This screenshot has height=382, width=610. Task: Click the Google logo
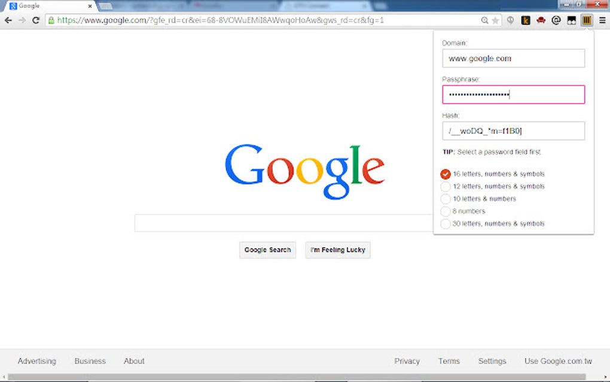pos(304,172)
